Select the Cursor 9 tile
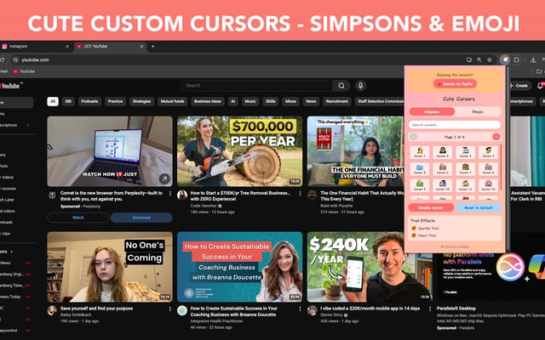This screenshot has height=340, width=545. [x=420, y=185]
